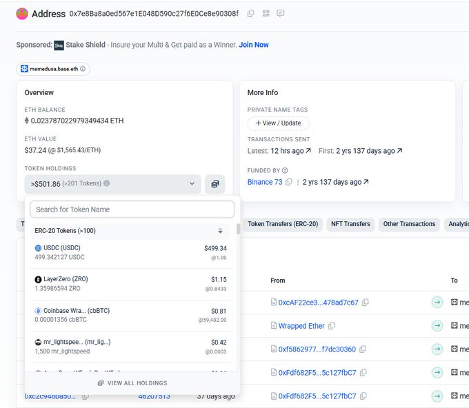Copy the address to clipboard
This screenshot has width=469, height=408.
[x=250, y=14]
